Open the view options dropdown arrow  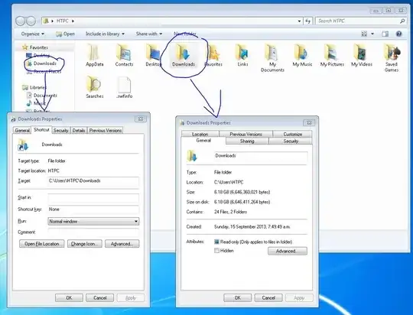pos(372,34)
